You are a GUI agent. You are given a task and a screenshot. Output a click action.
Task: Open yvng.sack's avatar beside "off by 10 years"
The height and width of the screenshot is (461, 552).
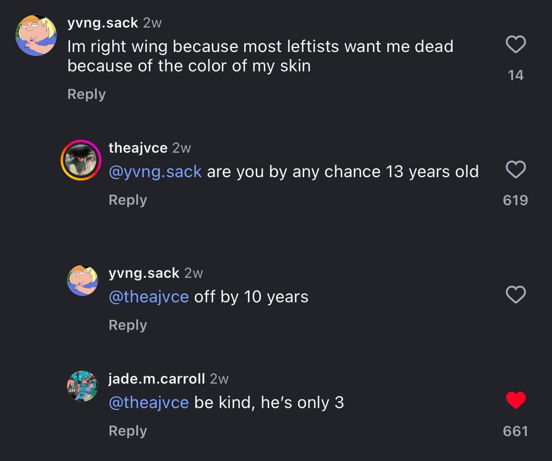coord(83,280)
